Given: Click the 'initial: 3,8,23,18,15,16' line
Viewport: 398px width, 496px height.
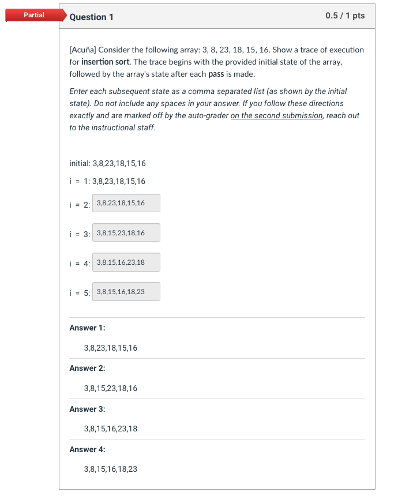Looking at the screenshot, I should pos(107,163).
